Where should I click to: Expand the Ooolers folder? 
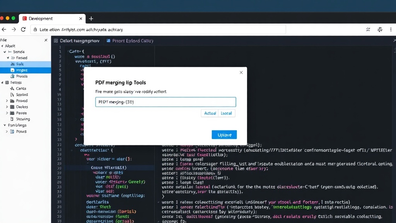point(7,107)
